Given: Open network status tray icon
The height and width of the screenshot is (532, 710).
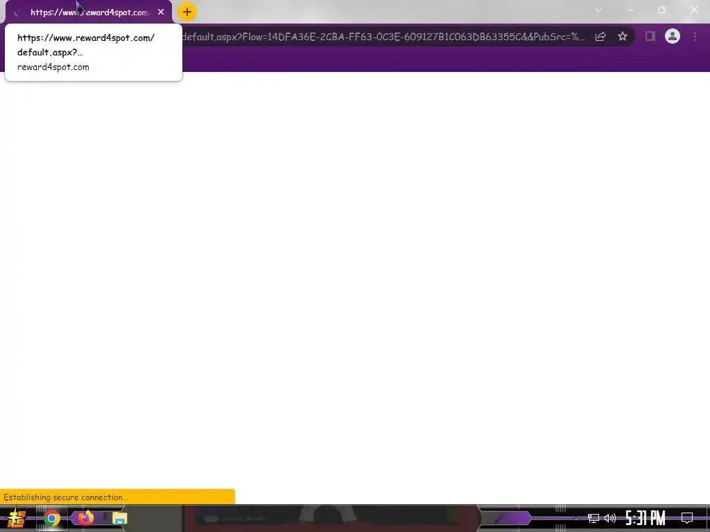Looking at the screenshot, I should [594, 518].
